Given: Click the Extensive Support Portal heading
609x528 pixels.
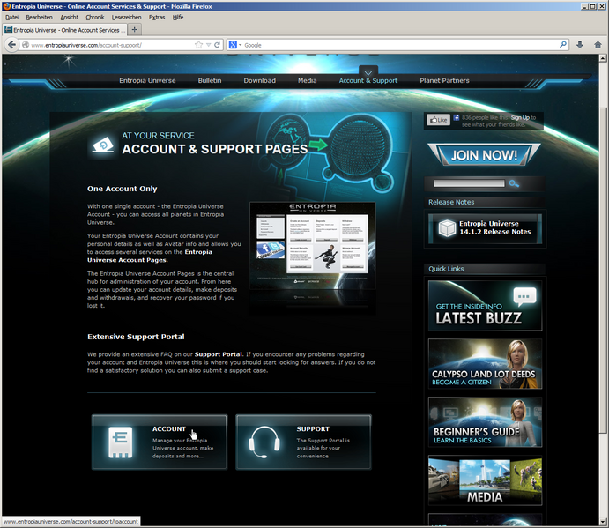Looking at the screenshot, I should (x=136, y=337).
